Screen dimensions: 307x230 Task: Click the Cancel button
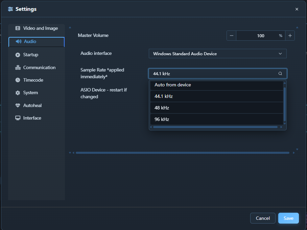coord(263,218)
